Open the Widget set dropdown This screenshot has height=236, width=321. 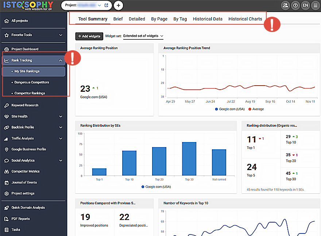point(143,36)
